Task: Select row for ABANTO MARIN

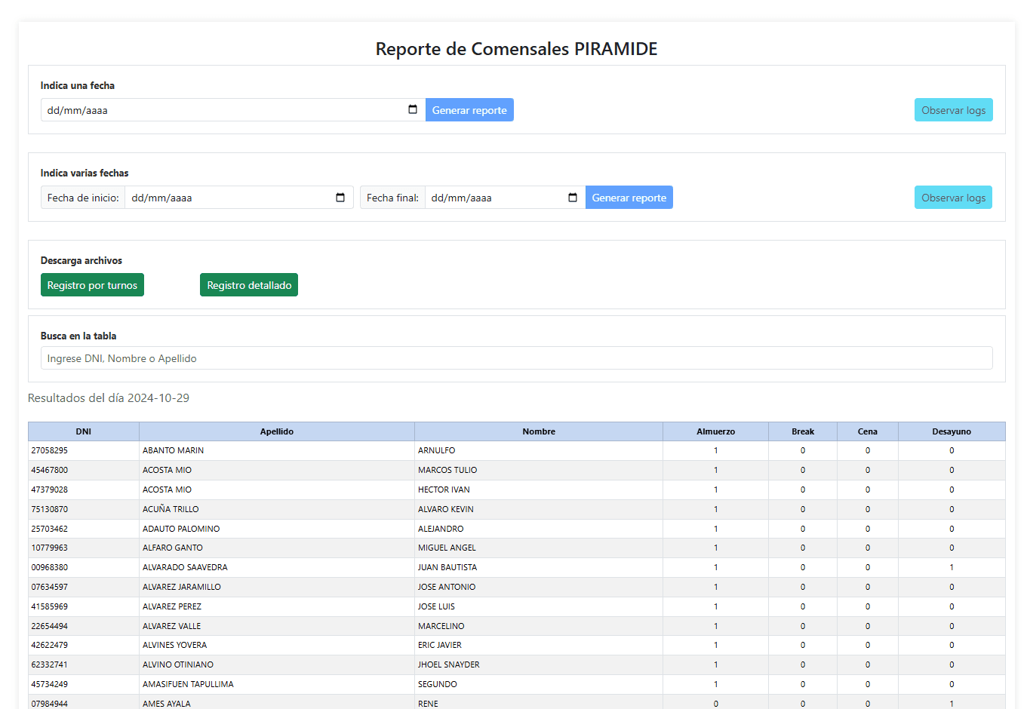Action: tap(174, 450)
